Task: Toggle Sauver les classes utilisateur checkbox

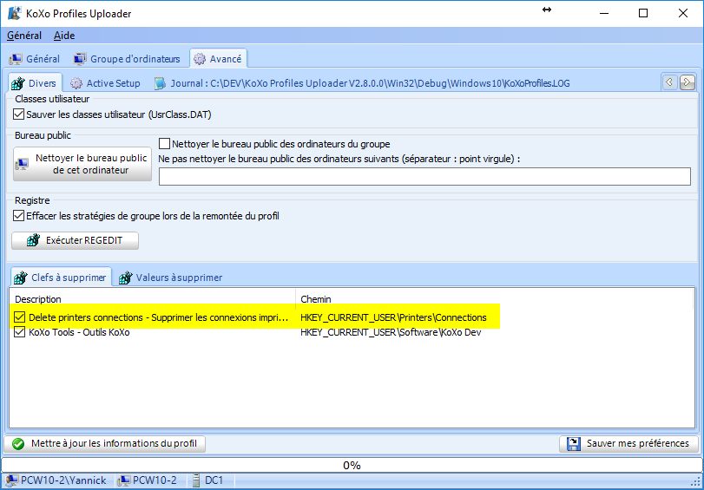Action: tap(18, 114)
